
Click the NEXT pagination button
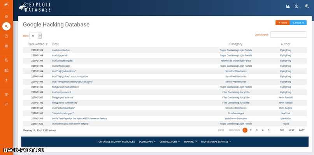point(291,130)
